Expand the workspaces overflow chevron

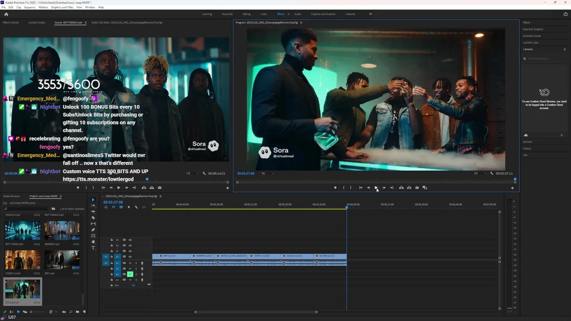[370, 14]
